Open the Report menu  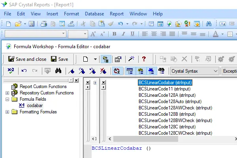[x=117, y=14]
